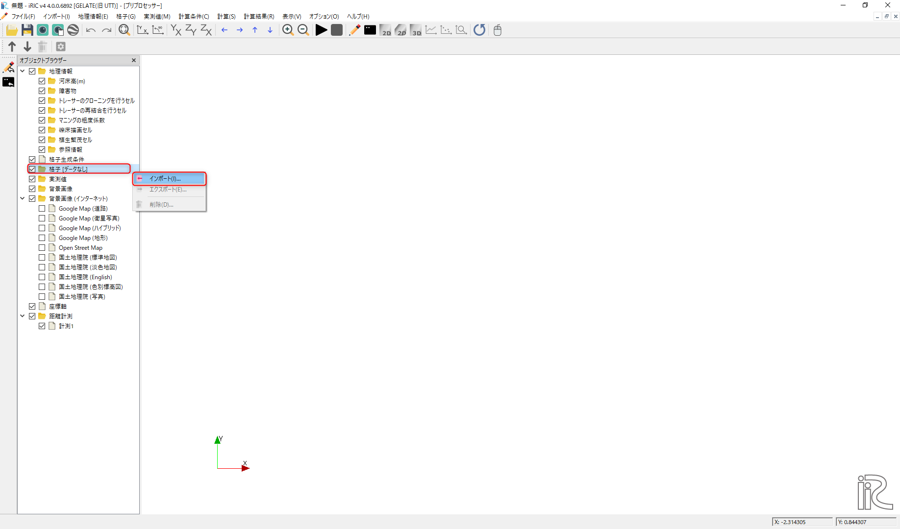Enable the Open Street Map checkbox
Image resolution: width=900 pixels, height=529 pixels.
point(42,248)
